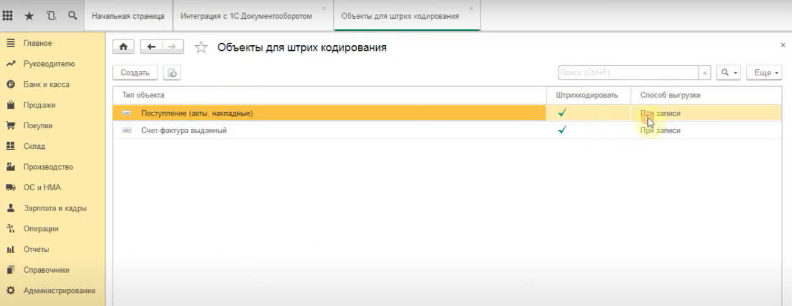Open the Зарплата и кадры section

pyautogui.click(x=55, y=208)
